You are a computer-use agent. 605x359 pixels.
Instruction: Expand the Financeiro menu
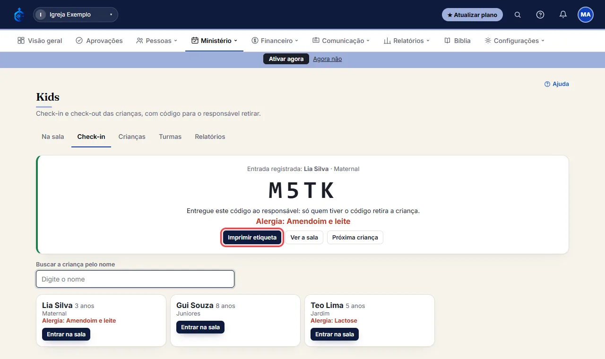[275, 41]
